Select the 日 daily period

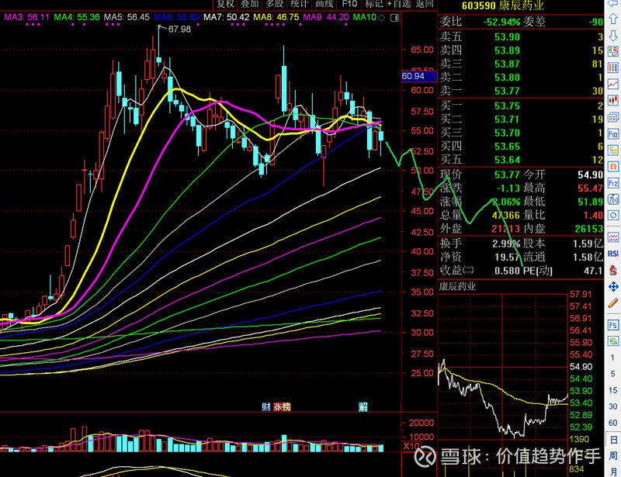tap(612, 440)
